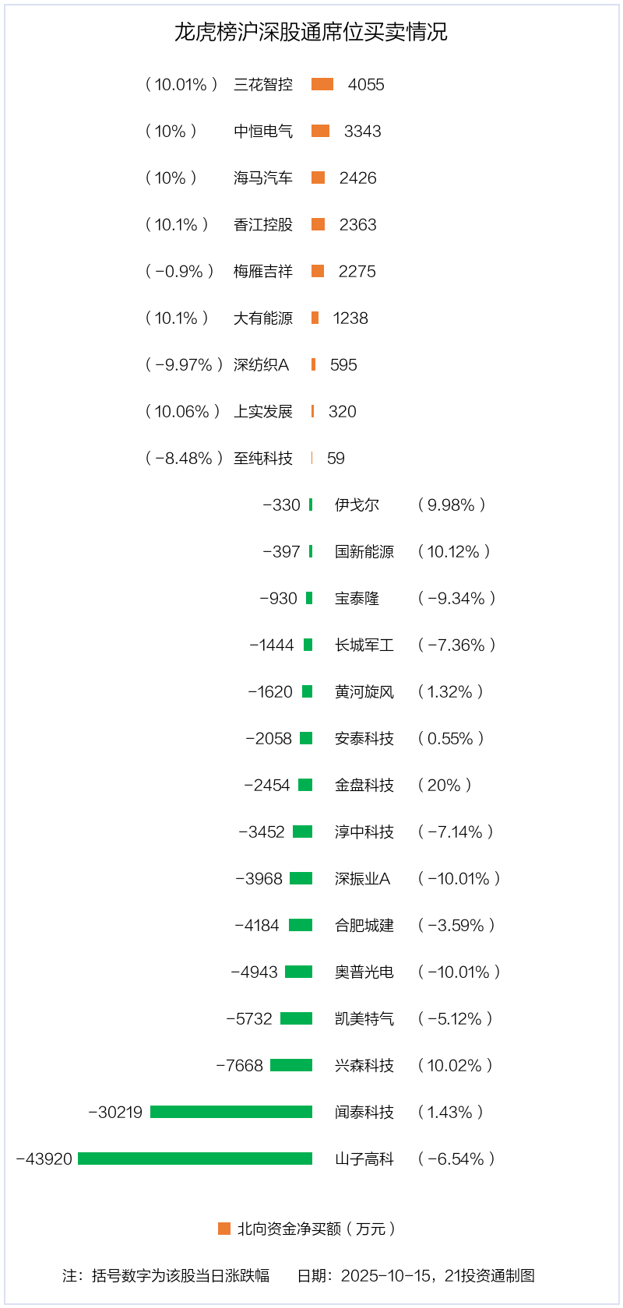Click the 海马汽车 stock label
623x1308 pixels.
(263, 178)
